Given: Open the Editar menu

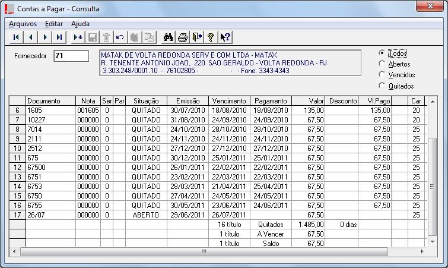Looking at the screenshot, I should [54, 24].
